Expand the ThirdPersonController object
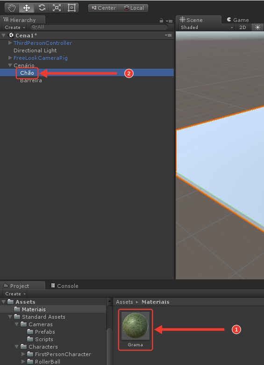The image size is (264, 365). [x=10, y=43]
